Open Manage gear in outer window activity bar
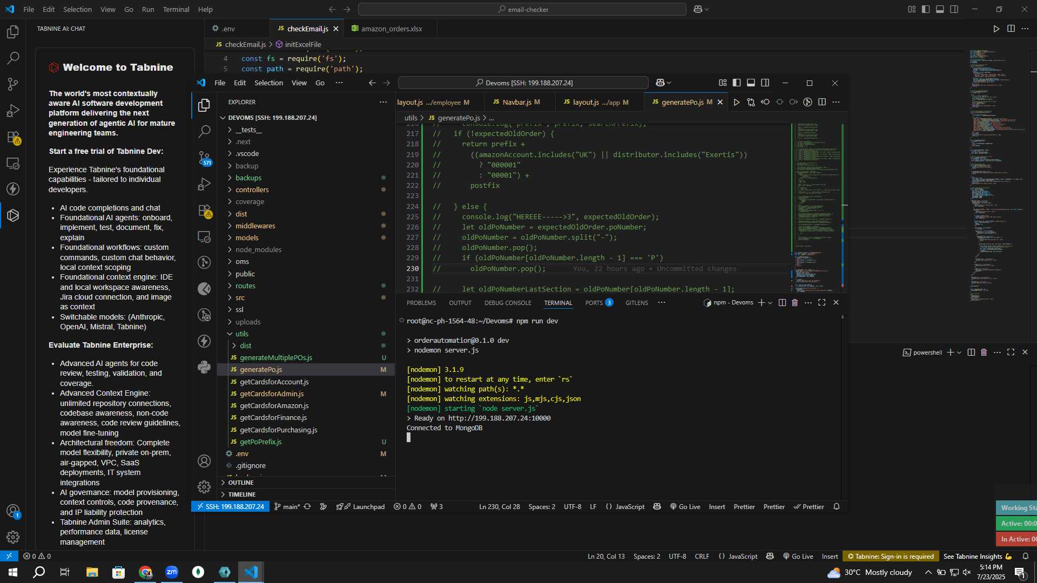Image resolution: width=1037 pixels, height=583 pixels. pyautogui.click(x=13, y=537)
